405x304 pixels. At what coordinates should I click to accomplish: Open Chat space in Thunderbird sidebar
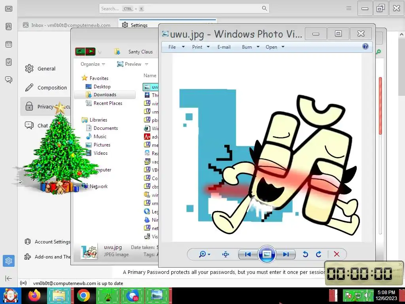coord(9,80)
